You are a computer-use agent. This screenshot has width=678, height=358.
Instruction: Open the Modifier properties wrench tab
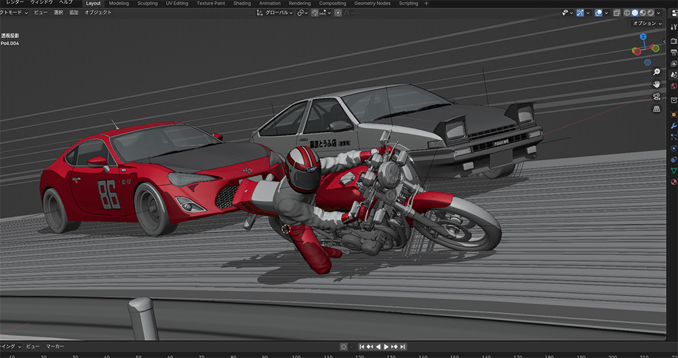[x=673, y=126]
